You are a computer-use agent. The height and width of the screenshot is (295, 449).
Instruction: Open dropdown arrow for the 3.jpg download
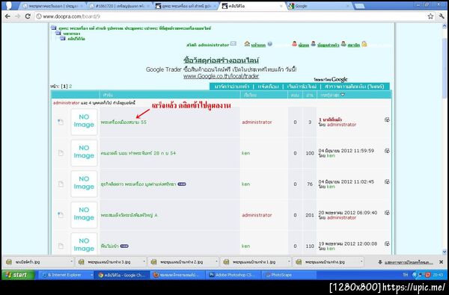[144, 262]
